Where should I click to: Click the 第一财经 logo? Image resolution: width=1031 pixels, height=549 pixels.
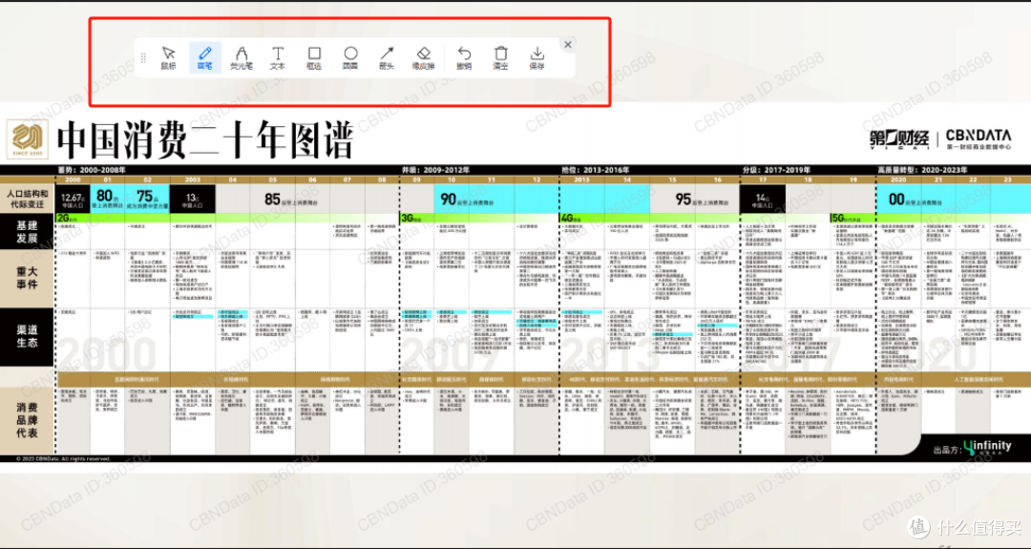point(899,138)
